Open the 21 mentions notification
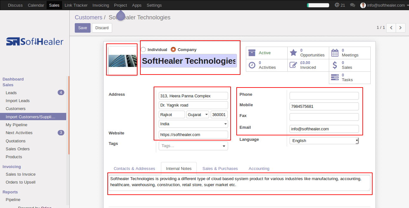 340,5
